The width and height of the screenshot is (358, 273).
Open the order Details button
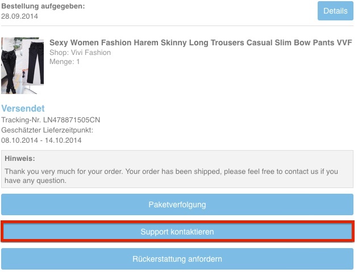(x=335, y=11)
